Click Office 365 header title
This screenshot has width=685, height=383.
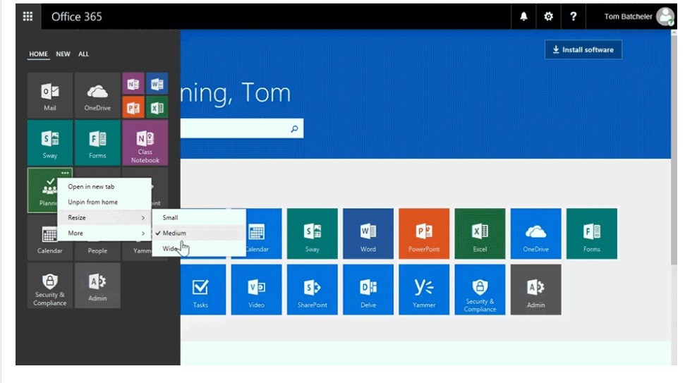coord(77,17)
